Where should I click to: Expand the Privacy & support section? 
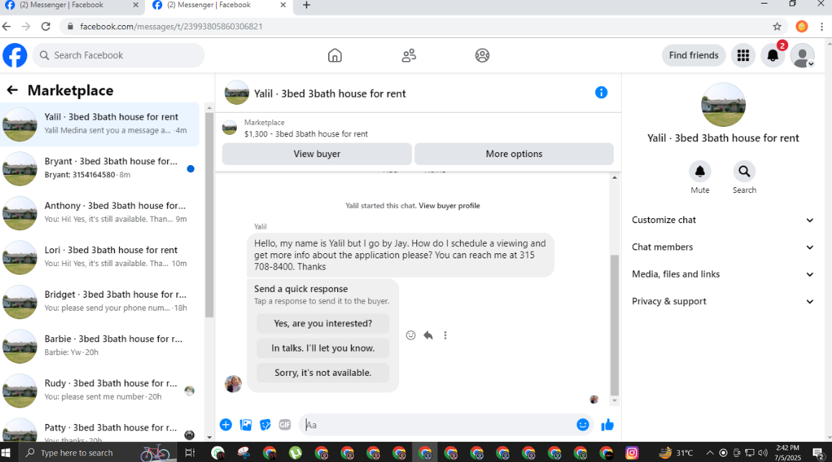723,301
